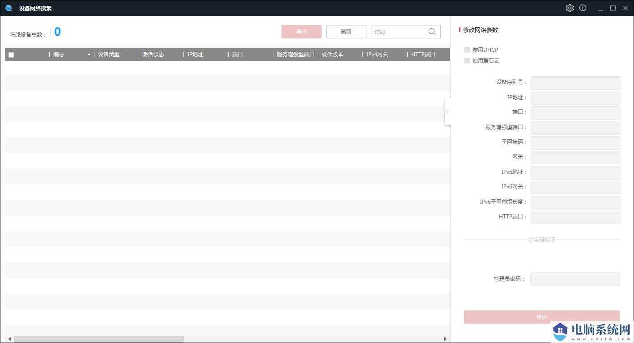Screen dimensions: 634x343
Task: Click the 安全码验证 label
Action: 542,240
